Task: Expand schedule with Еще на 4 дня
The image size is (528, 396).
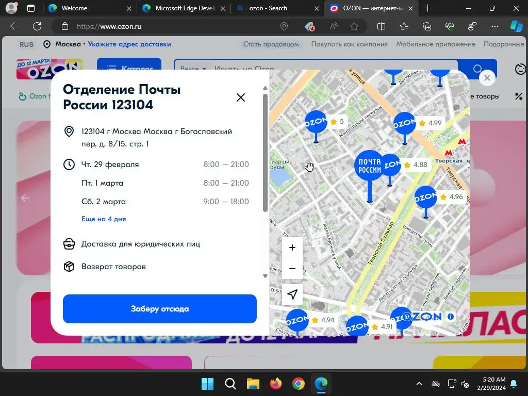Action: click(x=104, y=219)
